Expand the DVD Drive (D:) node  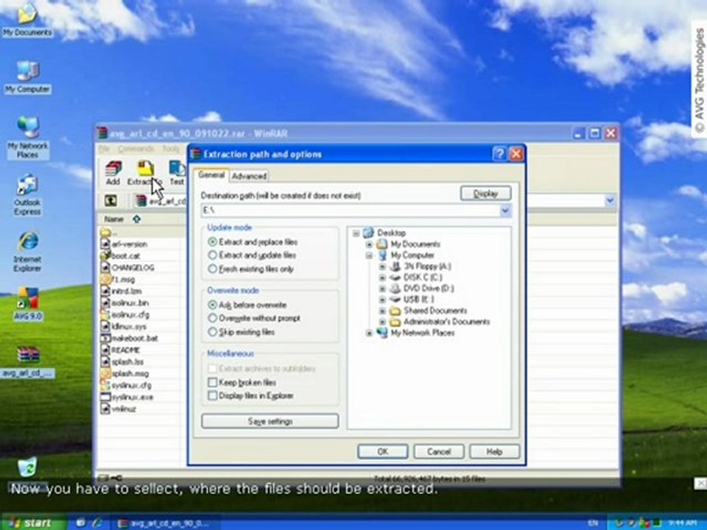382,289
